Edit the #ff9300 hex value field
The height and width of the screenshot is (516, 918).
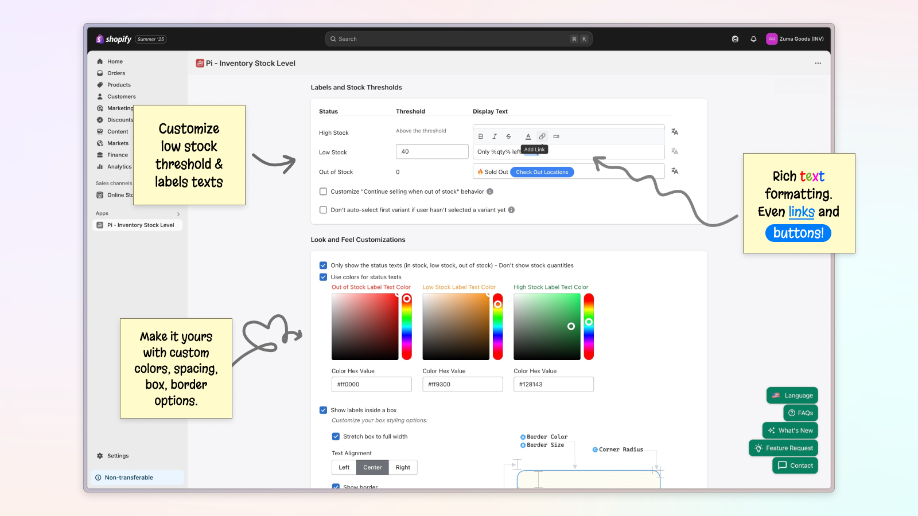(462, 384)
